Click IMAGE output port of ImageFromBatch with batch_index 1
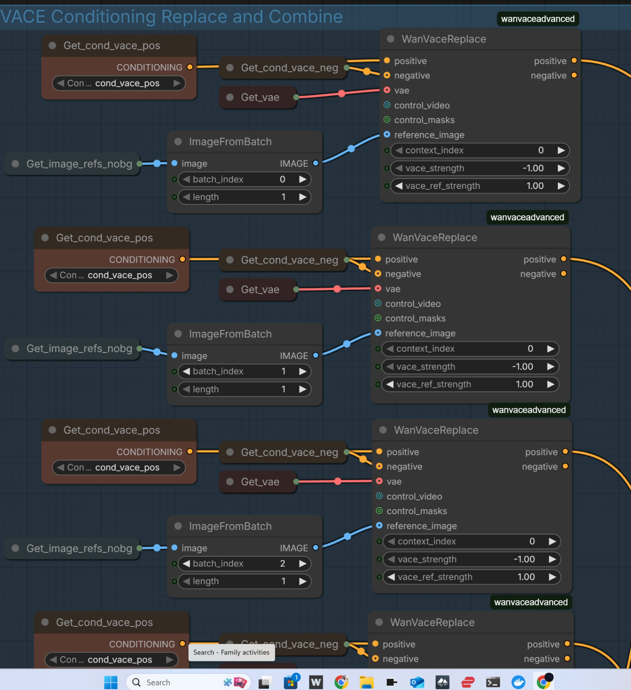 (x=316, y=355)
